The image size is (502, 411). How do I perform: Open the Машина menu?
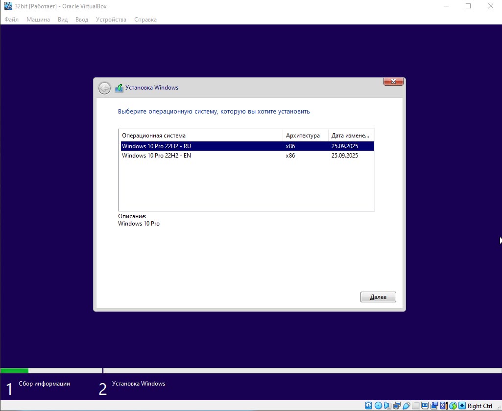[38, 20]
